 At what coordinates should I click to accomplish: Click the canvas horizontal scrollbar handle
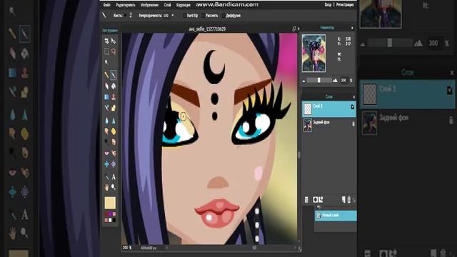(254, 248)
